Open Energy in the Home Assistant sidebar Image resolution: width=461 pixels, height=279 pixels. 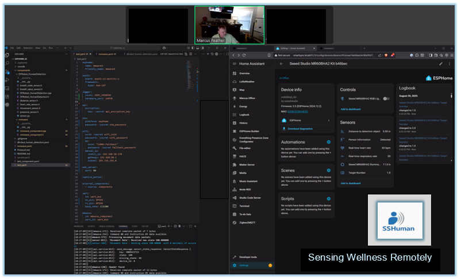pos(252,106)
